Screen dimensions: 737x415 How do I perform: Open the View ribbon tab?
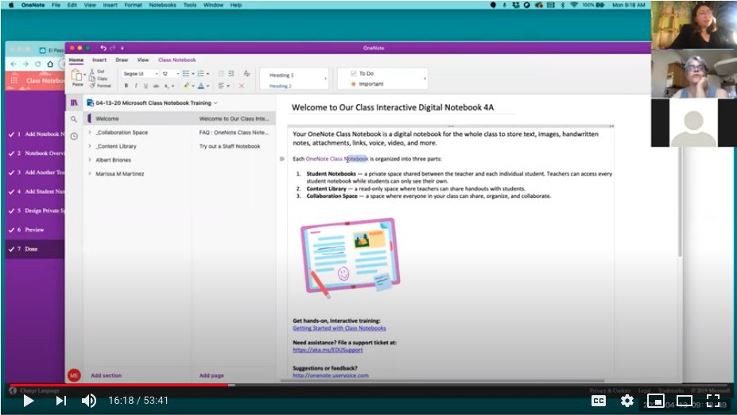tap(143, 60)
